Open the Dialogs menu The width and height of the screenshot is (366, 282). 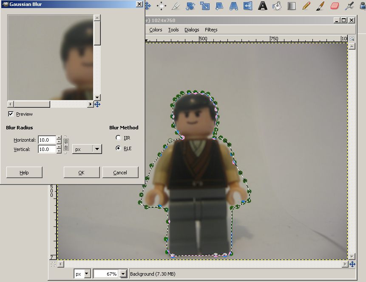(x=192, y=30)
